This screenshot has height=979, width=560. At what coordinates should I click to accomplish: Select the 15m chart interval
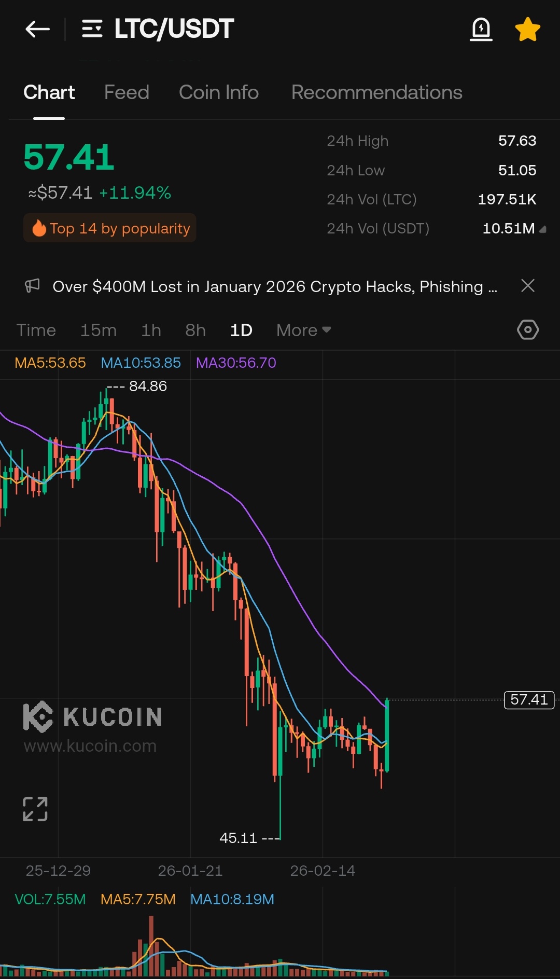click(x=98, y=330)
